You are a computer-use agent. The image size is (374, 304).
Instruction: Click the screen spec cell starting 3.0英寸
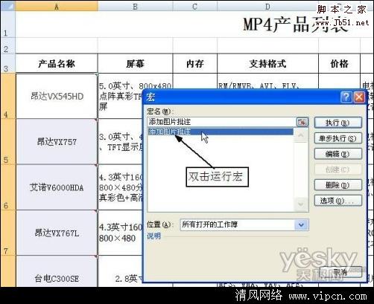click(121, 141)
